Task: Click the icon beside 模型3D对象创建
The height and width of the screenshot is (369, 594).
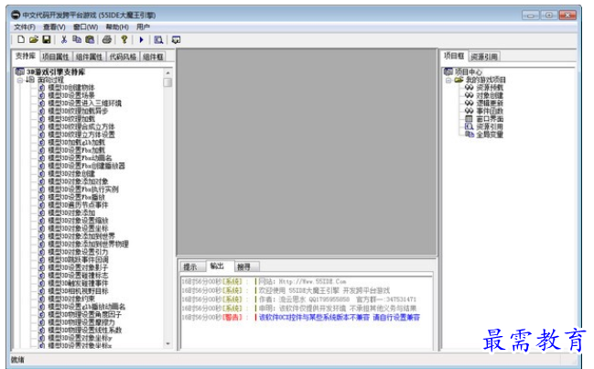Action: pyautogui.click(x=42, y=174)
